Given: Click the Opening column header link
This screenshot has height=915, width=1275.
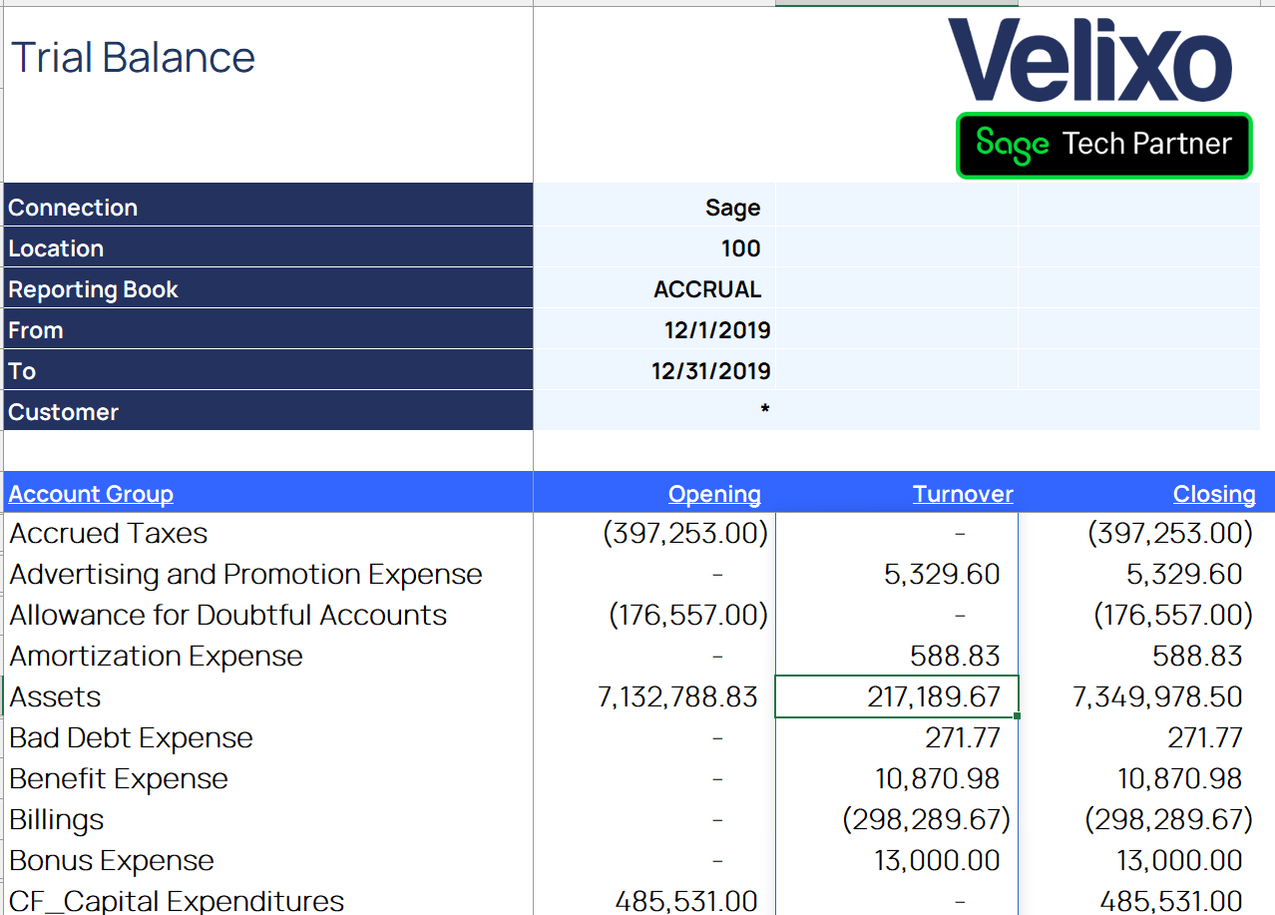Looking at the screenshot, I should coord(714,494).
